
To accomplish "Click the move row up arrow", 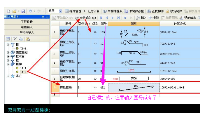I will [125, 18].
